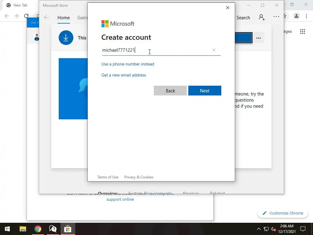Click the Next button in Create account dialog
Viewport: 313px width, 235px height.
coord(204,91)
